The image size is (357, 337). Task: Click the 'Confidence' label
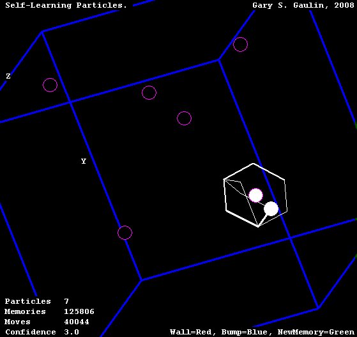31,332
